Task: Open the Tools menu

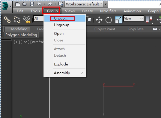Action: pos(35,11)
